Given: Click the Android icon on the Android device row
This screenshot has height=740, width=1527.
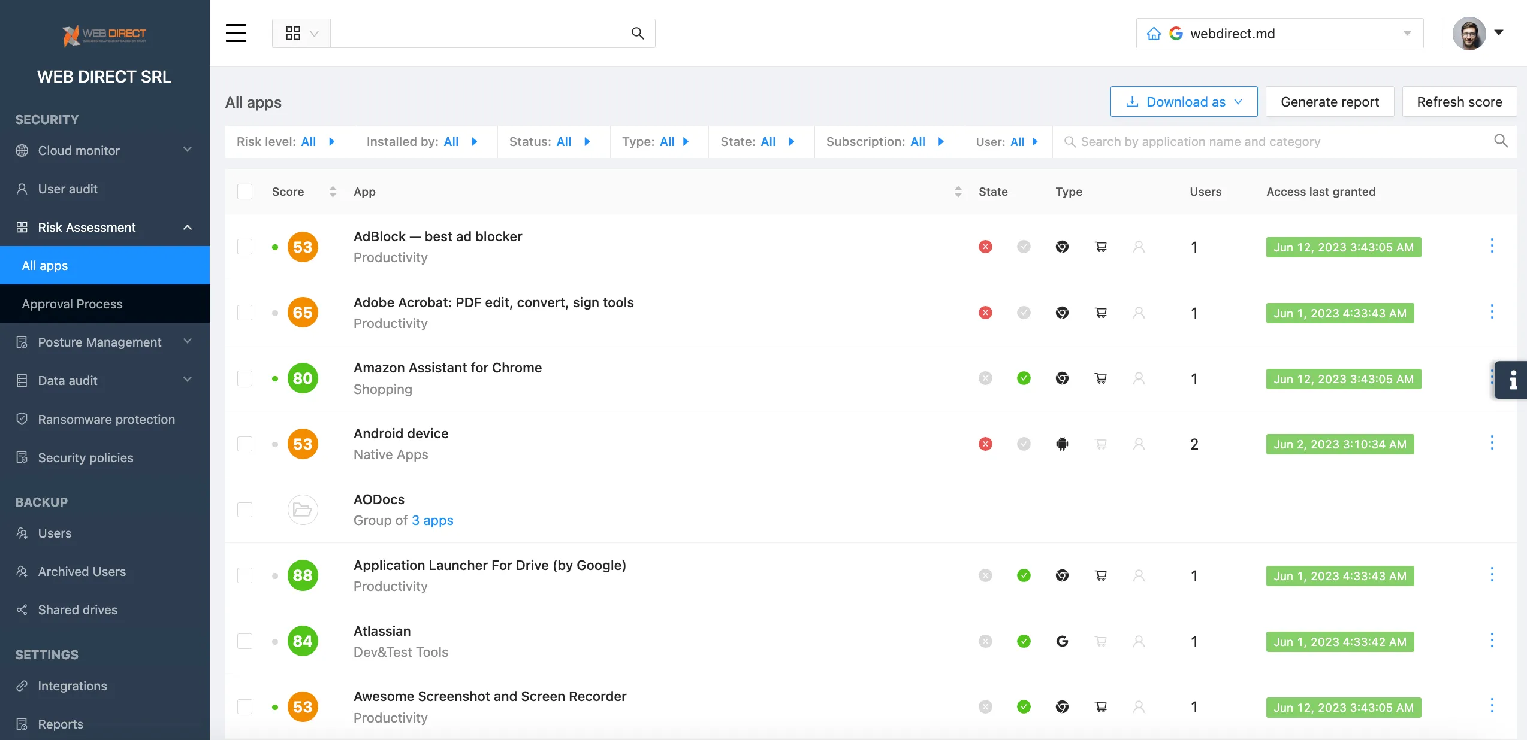Looking at the screenshot, I should click(x=1063, y=444).
